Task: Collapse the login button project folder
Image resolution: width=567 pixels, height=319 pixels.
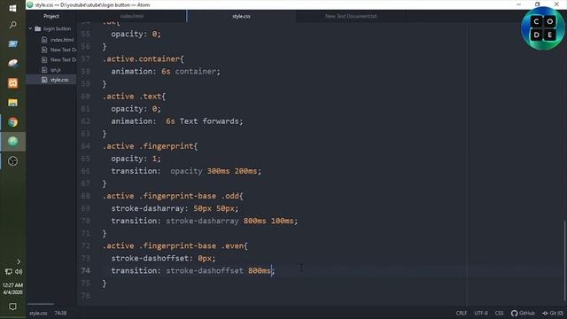Action: click(30, 28)
